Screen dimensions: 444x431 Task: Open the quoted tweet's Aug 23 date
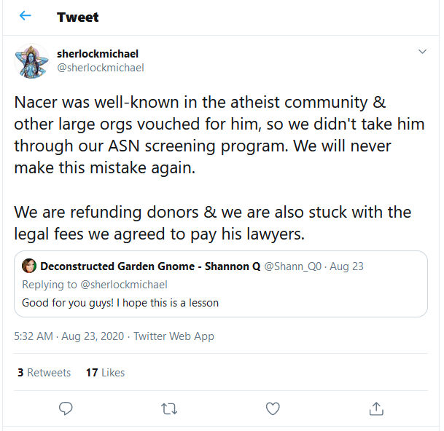click(x=346, y=266)
